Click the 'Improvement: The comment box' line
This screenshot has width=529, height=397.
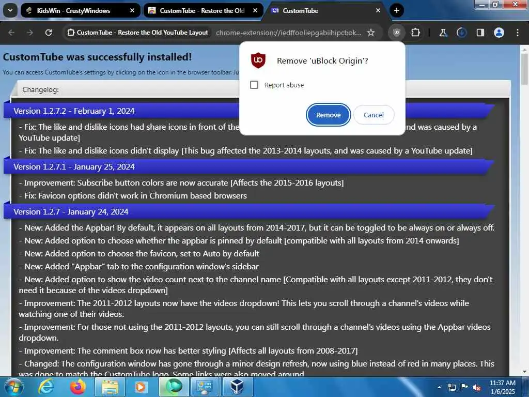(x=188, y=351)
